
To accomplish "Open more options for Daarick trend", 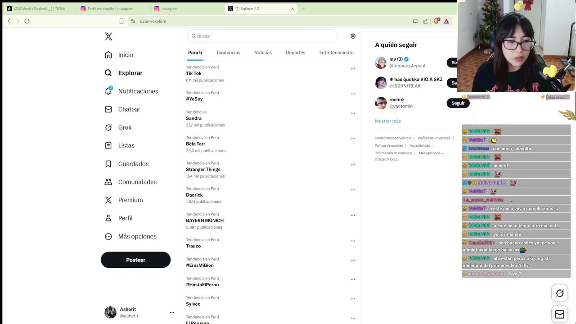I will (x=353, y=190).
